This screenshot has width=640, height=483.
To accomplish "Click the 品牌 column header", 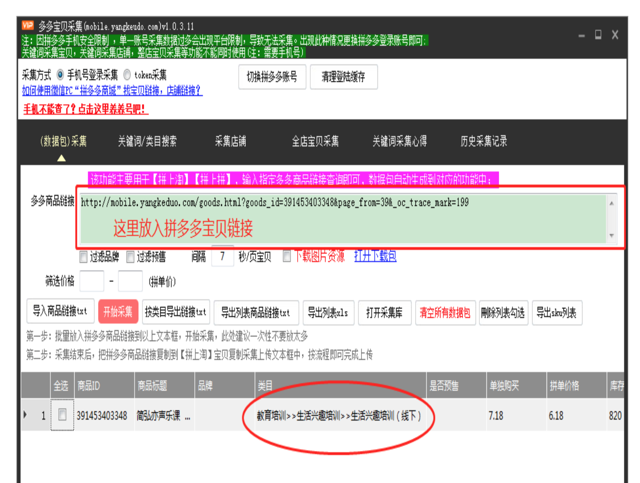I will click(x=225, y=386).
